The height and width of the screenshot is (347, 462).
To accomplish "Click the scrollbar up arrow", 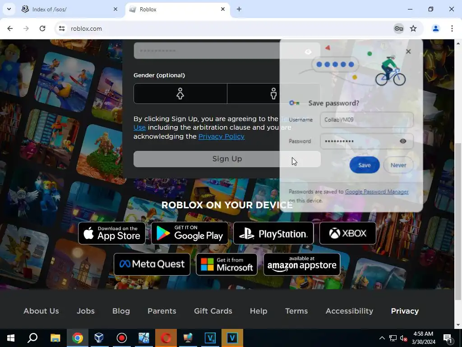I will tap(458, 43).
